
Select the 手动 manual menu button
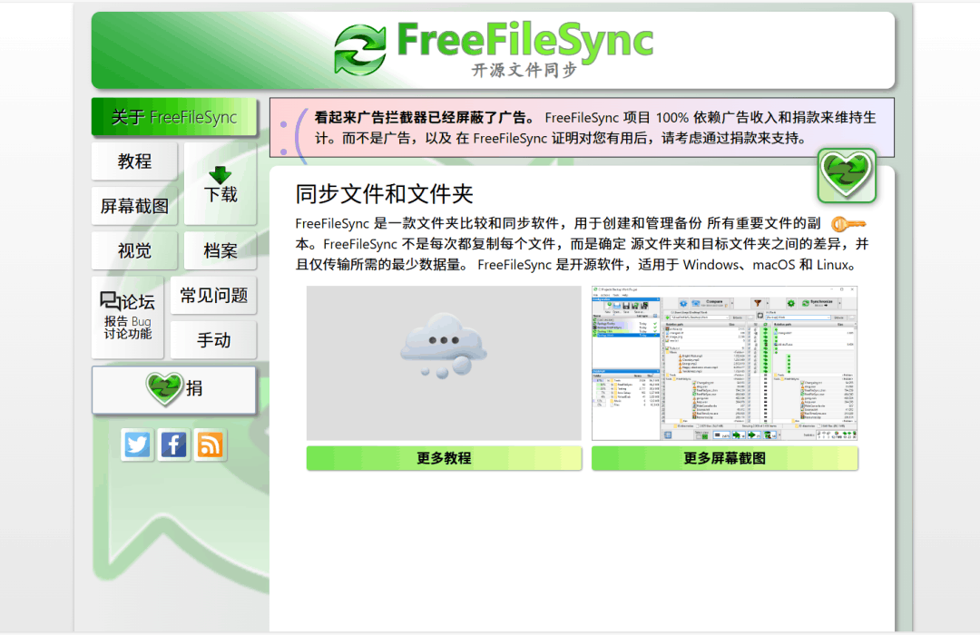click(213, 340)
